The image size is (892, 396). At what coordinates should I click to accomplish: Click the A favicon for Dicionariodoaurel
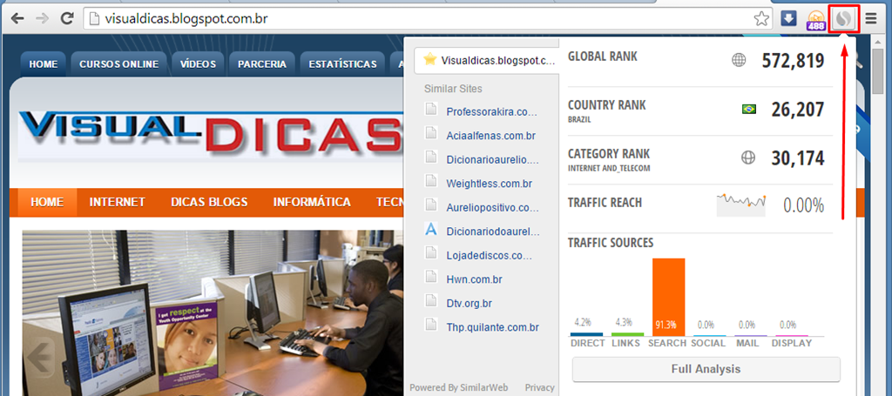click(x=431, y=230)
